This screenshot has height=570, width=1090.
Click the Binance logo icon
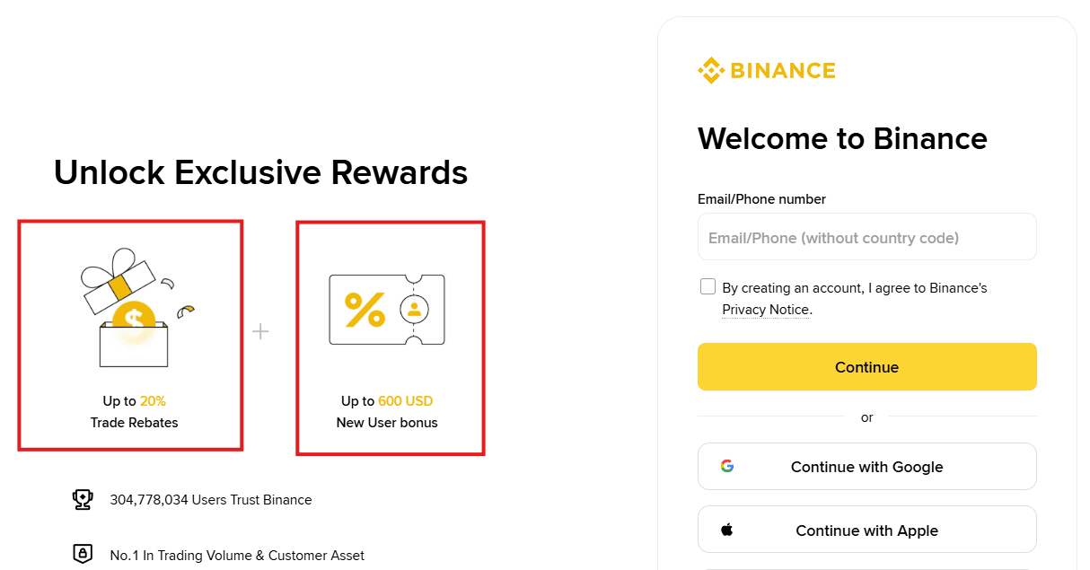tap(709, 68)
